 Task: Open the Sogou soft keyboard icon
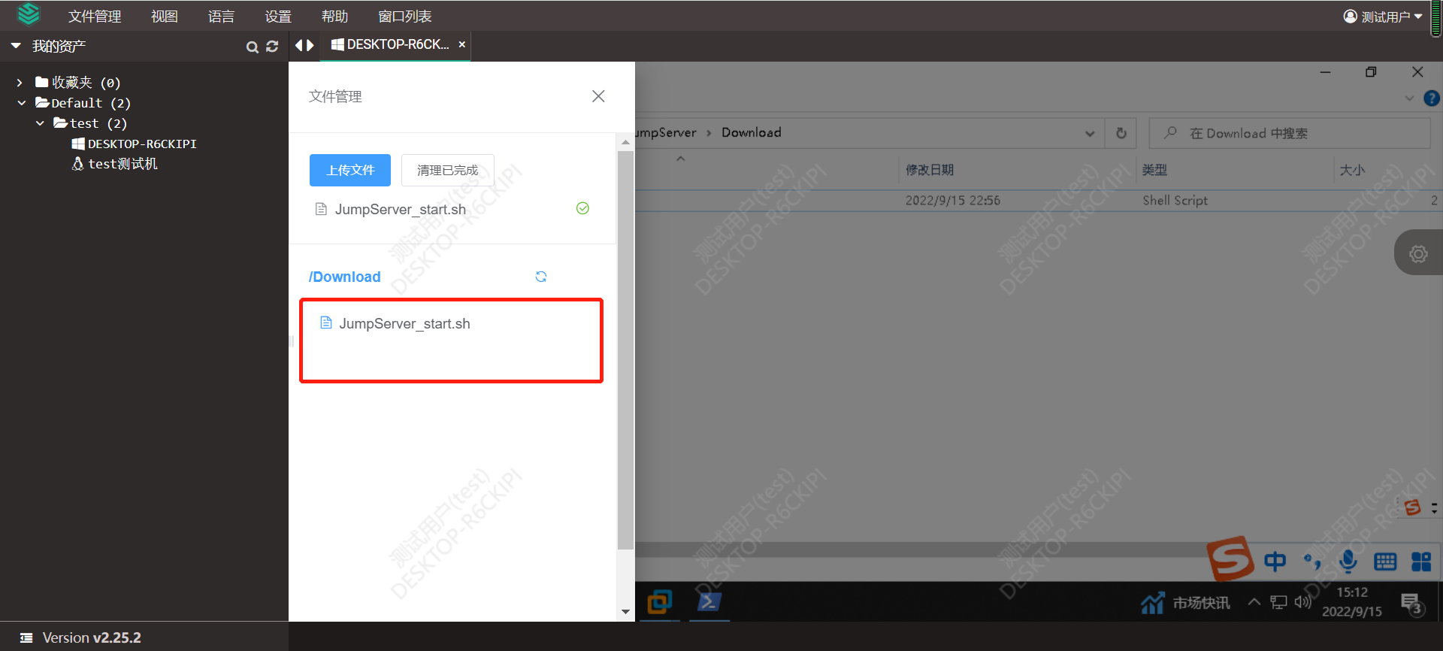pos(1384,562)
